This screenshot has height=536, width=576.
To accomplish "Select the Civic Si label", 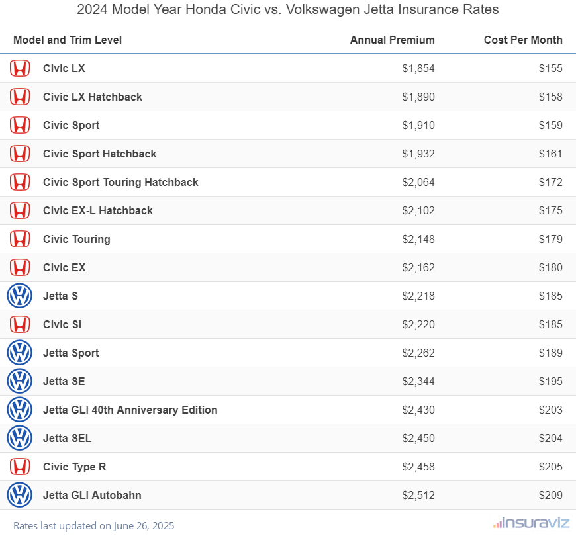I will [x=62, y=324].
